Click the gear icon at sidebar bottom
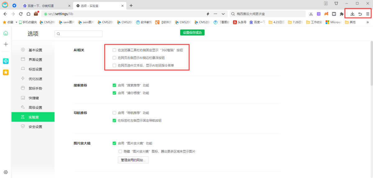Viewport: 373px width, 178px height. (6, 172)
